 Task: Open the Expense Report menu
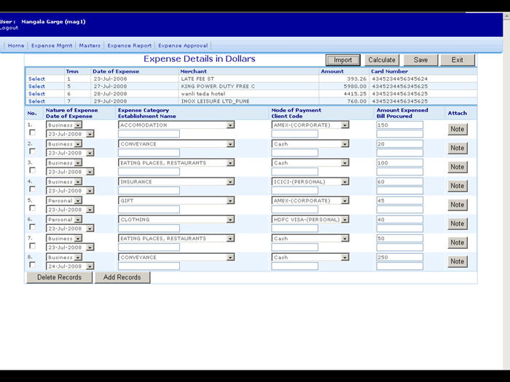point(130,45)
